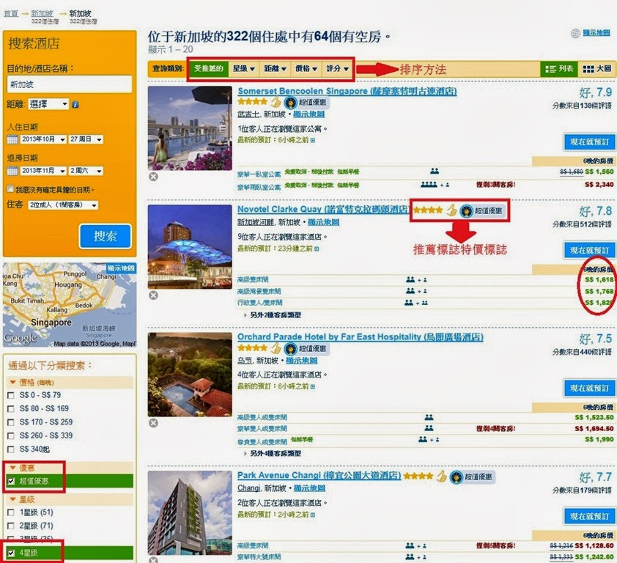Remove Novotel Clarke Quay listing with X icon
617x563 pixels.
pyautogui.click(x=153, y=295)
